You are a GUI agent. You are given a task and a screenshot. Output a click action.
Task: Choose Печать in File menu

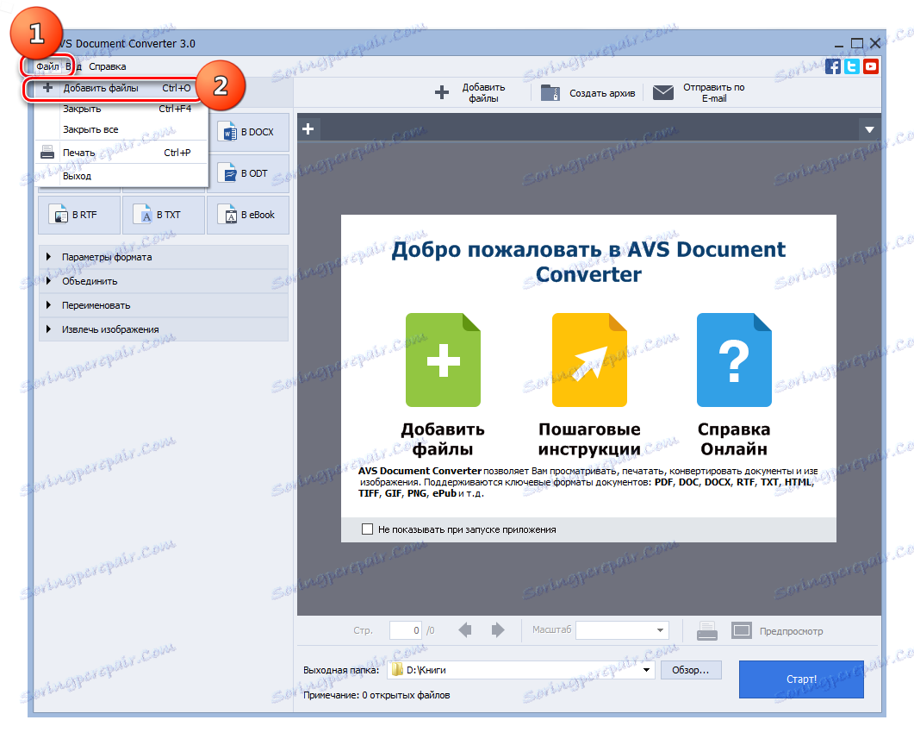[x=121, y=153]
